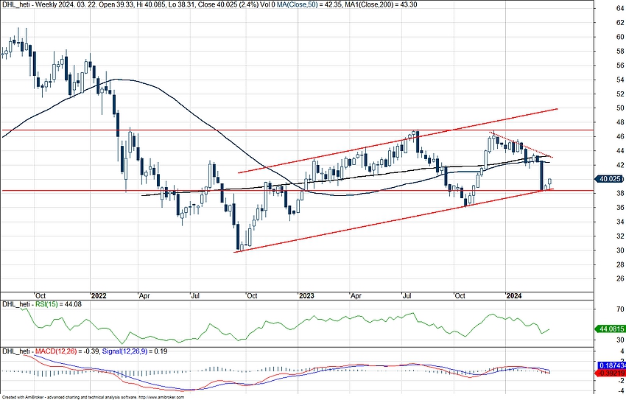Click the green RSI value tag 44.0815
The image size is (626, 400).
(612, 331)
